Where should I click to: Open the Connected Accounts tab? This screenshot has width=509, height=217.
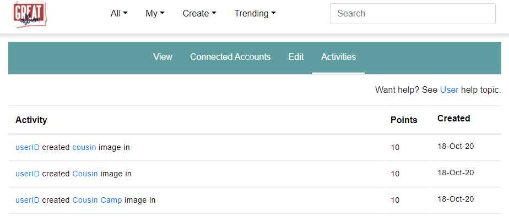coord(230,57)
